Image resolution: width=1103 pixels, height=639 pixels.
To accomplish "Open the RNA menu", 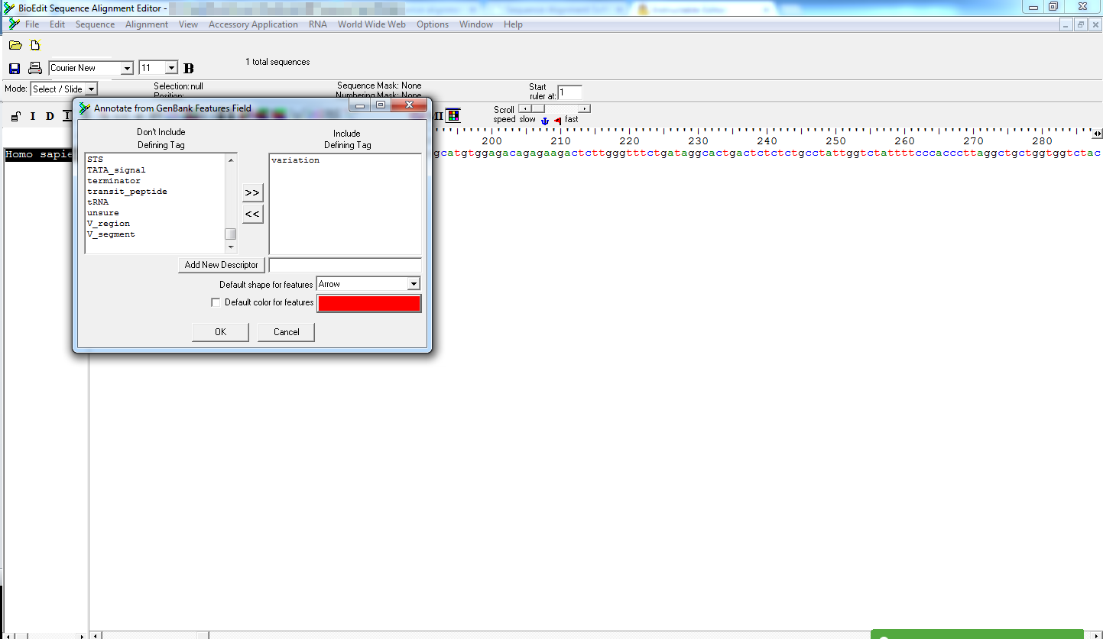I will point(318,24).
